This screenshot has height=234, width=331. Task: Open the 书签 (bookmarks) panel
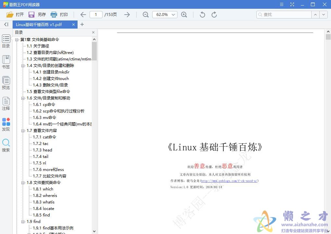tap(6, 62)
